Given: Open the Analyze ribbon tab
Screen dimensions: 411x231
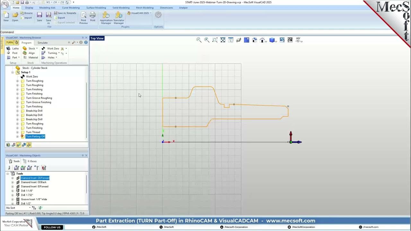Looking at the screenshot, I should coord(183,8).
